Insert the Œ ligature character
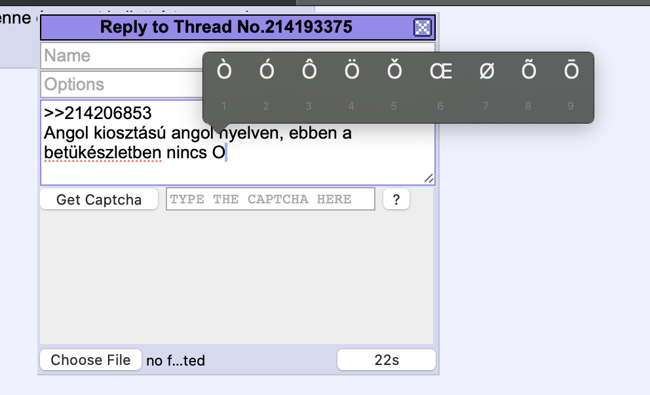The width and height of the screenshot is (650, 395). click(x=441, y=71)
